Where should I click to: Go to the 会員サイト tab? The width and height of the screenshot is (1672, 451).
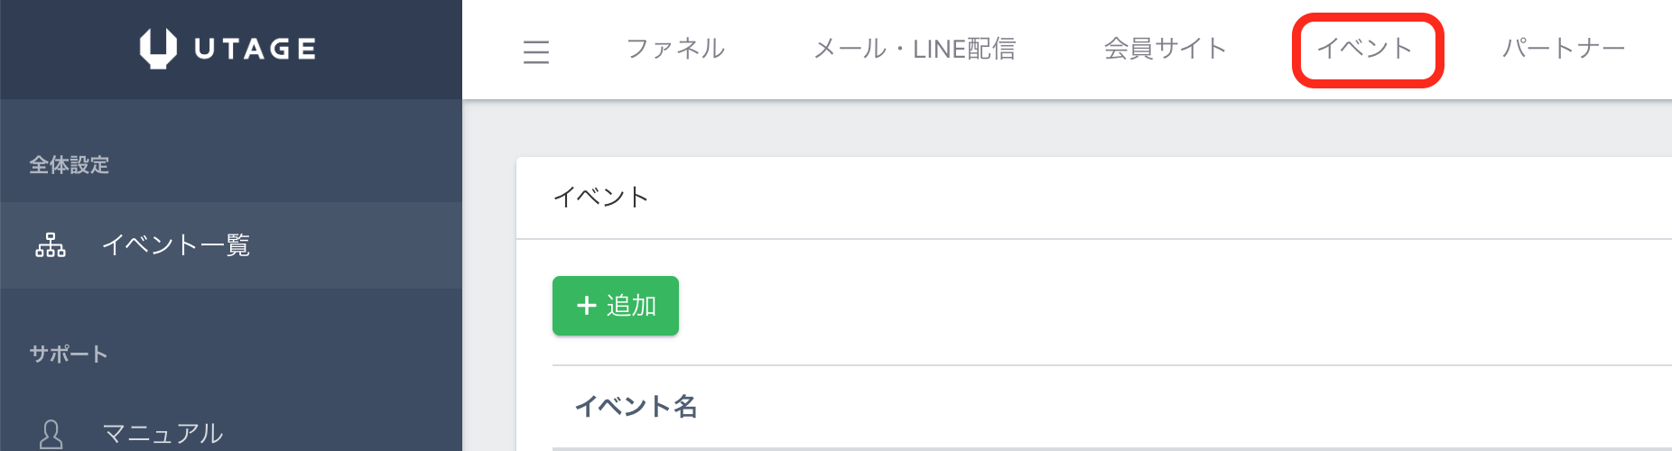pyautogui.click(x=1166, y=49)
